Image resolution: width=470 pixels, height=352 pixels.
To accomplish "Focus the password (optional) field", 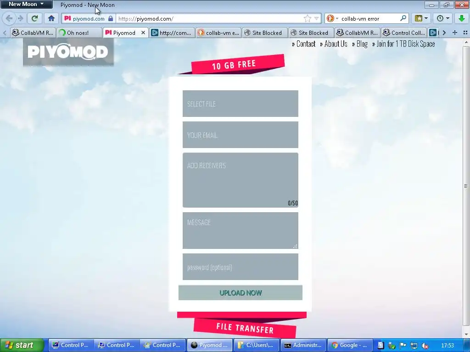I will click(x=241, y=267).
